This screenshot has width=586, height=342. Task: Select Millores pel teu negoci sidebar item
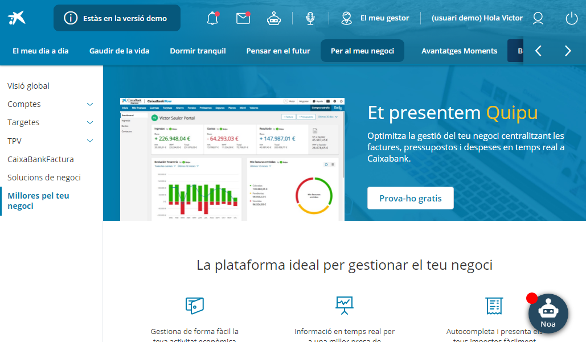[38, 201]
